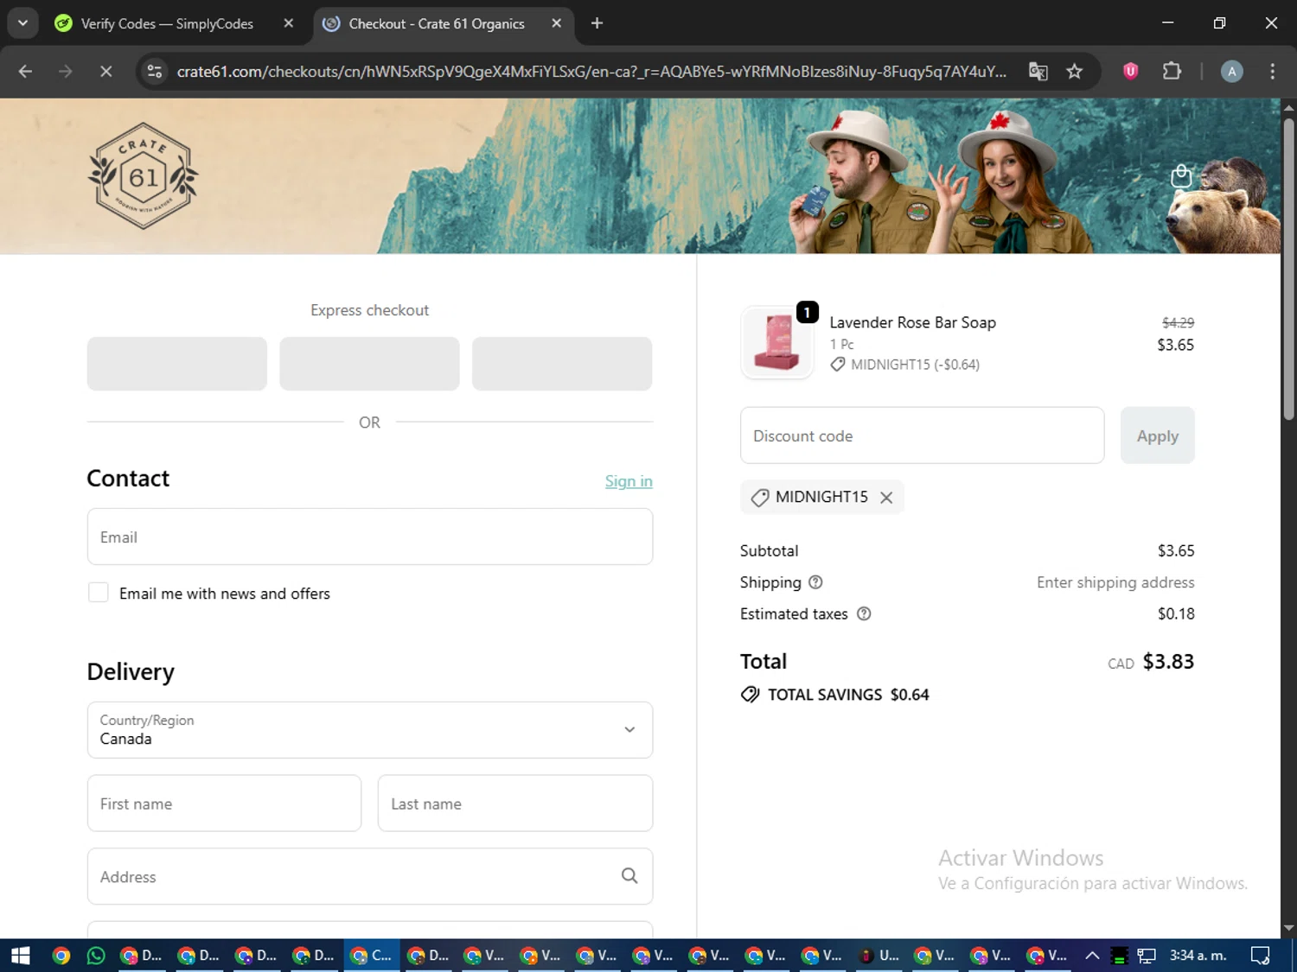Click the MIDNIGHT15 (-$0.64) line under product
This screenshot has width=1297, height=972.
tap(904, 365)
